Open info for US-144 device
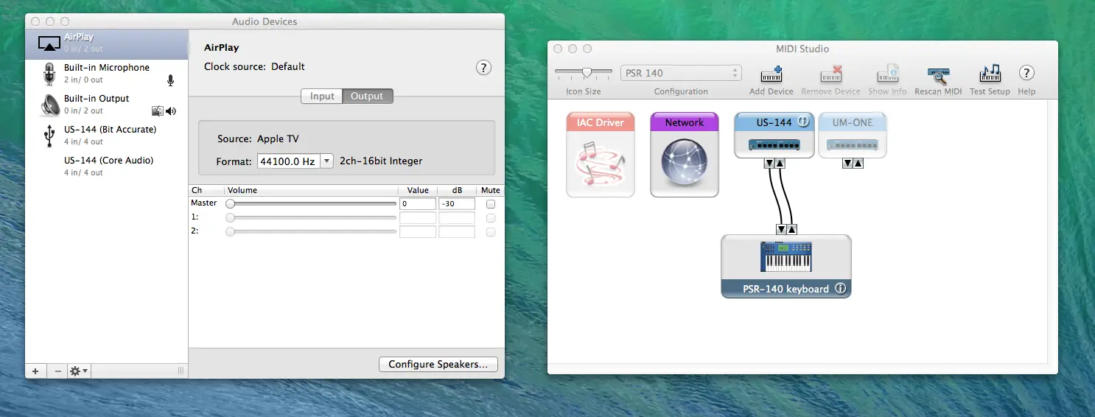 pyautogui.click(x=804, y=122)
